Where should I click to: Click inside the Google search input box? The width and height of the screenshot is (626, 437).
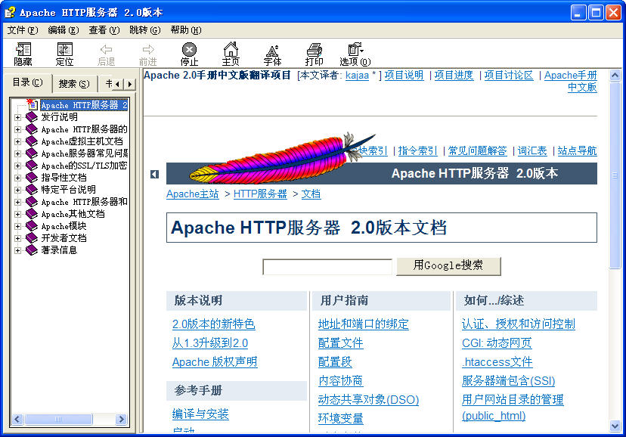[327, 266]
